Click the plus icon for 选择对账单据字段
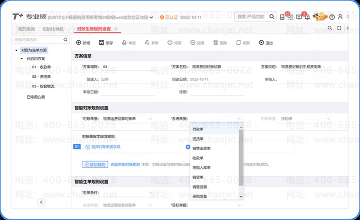Screen dimensions: 360x220 pos(87,147)
